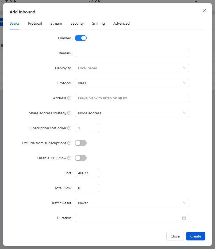215x249 pixels.
Task: Expand the Share address strategy dropdown
Action: coord(132,113)
